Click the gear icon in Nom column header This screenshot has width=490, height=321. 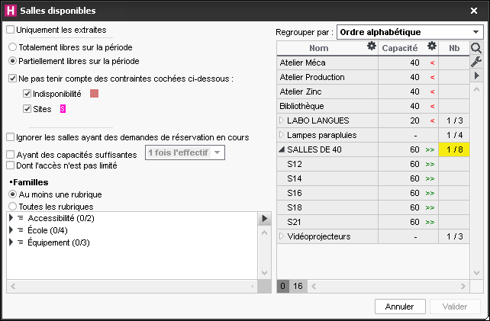371,47
